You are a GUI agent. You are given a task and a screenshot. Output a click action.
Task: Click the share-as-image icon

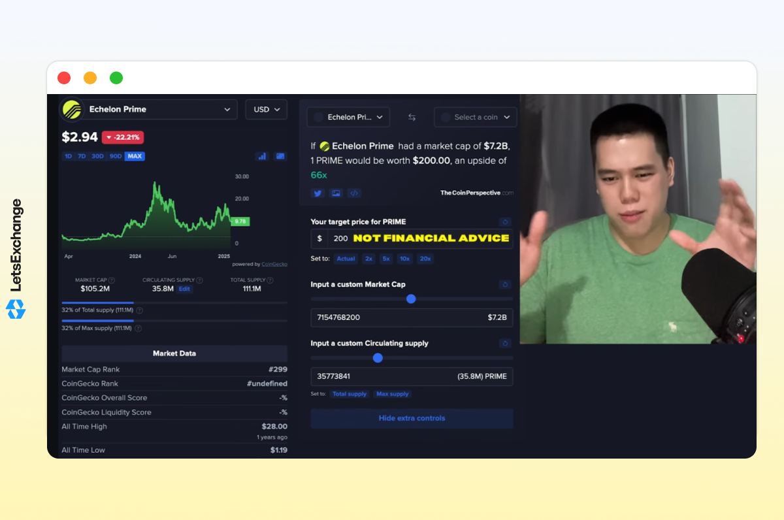(336, 193)
